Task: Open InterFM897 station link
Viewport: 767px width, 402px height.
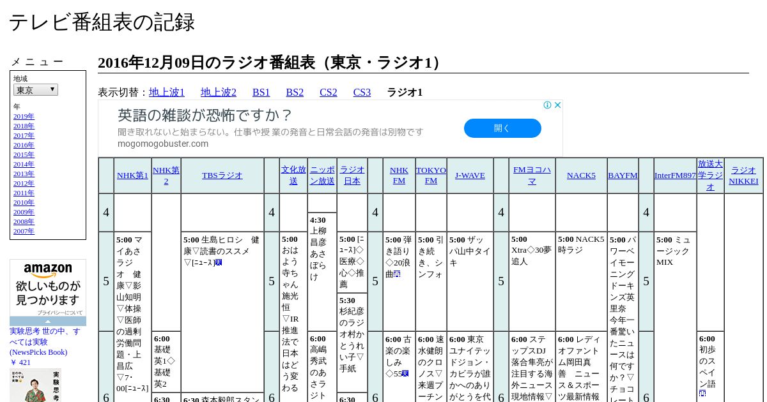Action: [x=675, y=175]
